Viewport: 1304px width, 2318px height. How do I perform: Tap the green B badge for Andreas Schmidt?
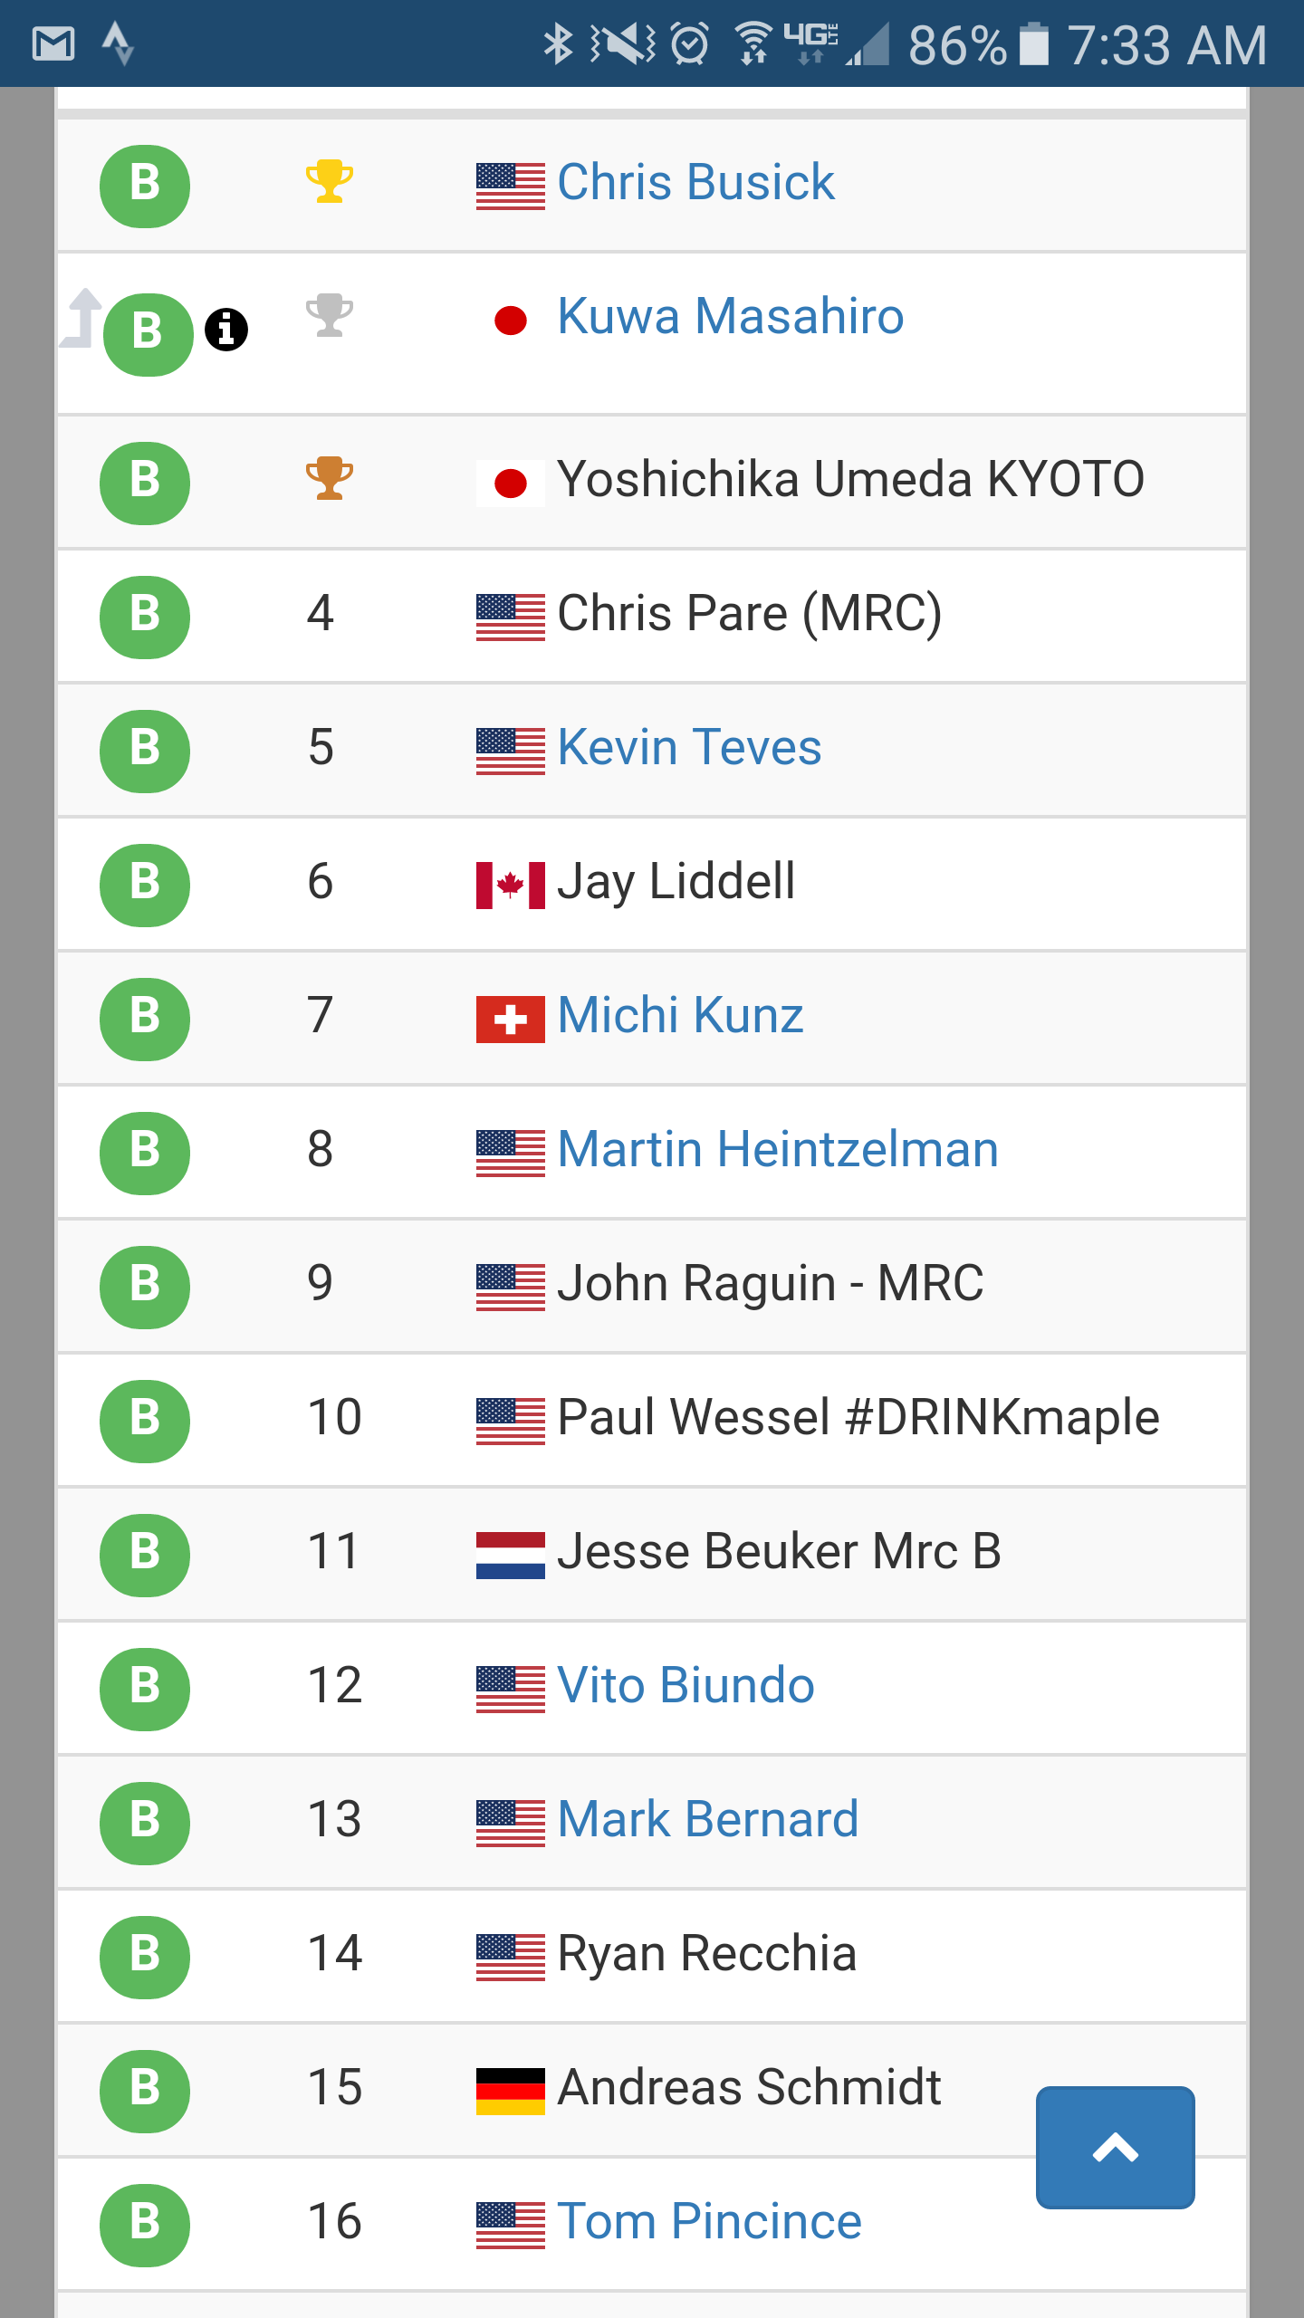[145, 2091]
